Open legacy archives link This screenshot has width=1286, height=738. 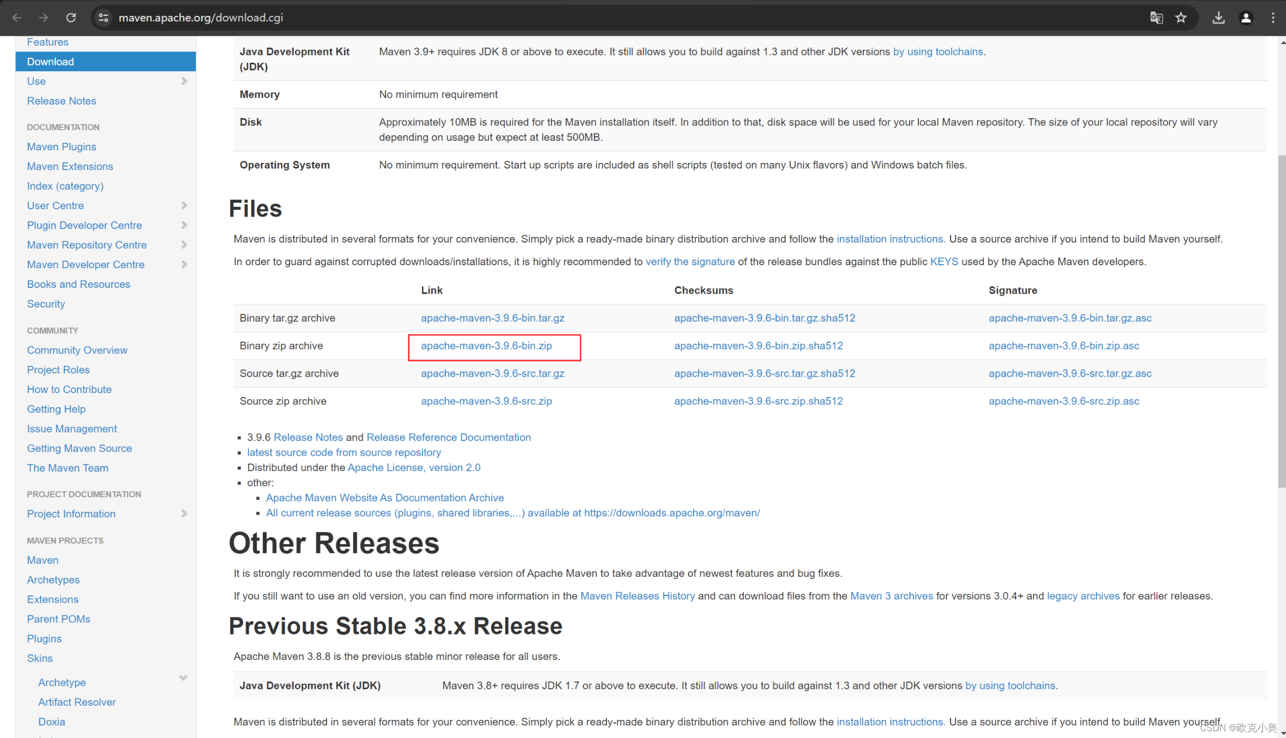1083,596
